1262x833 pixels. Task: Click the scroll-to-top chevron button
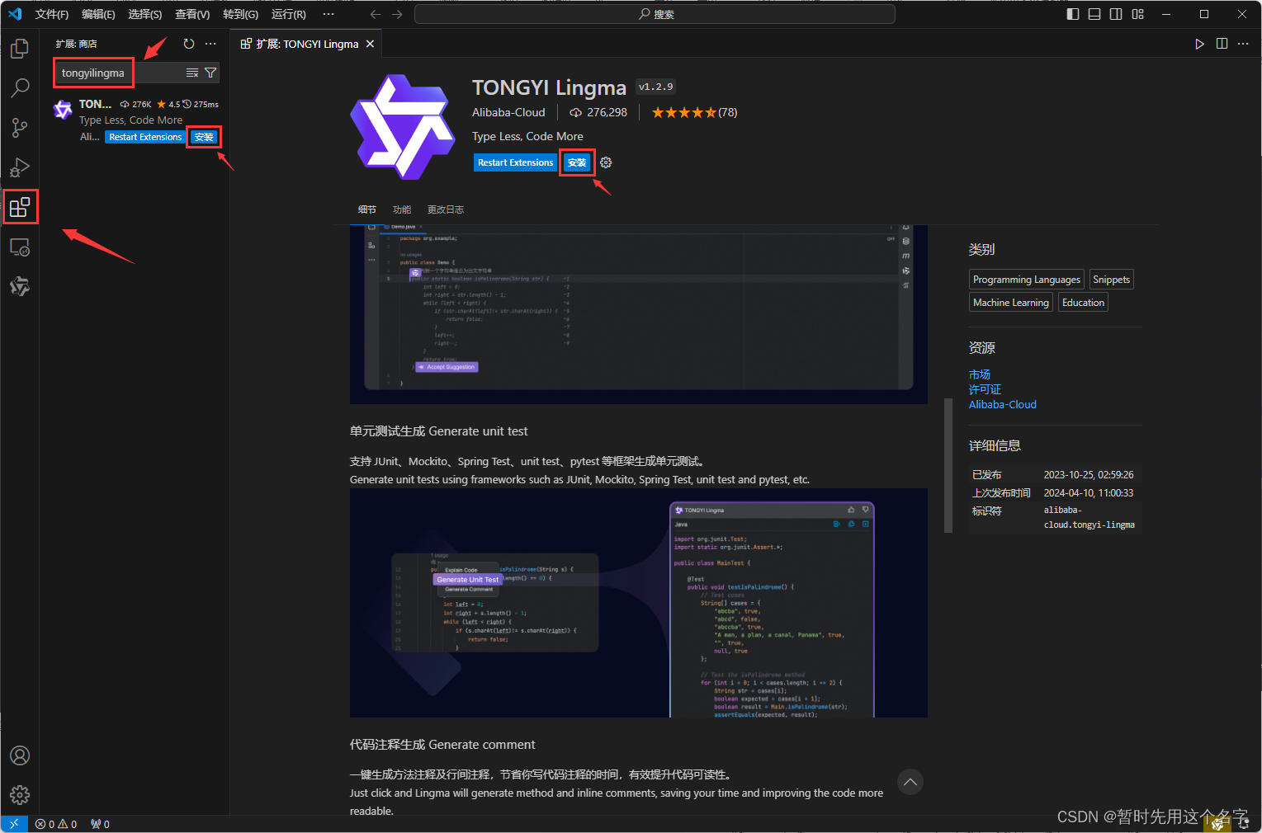pyautogui.click(x=910, y=782)
